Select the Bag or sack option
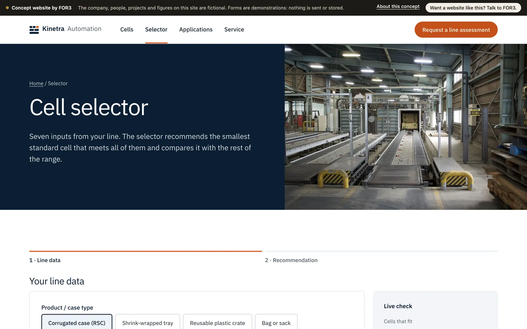Viewport: 527px width, 329px height. click(276, 323)
